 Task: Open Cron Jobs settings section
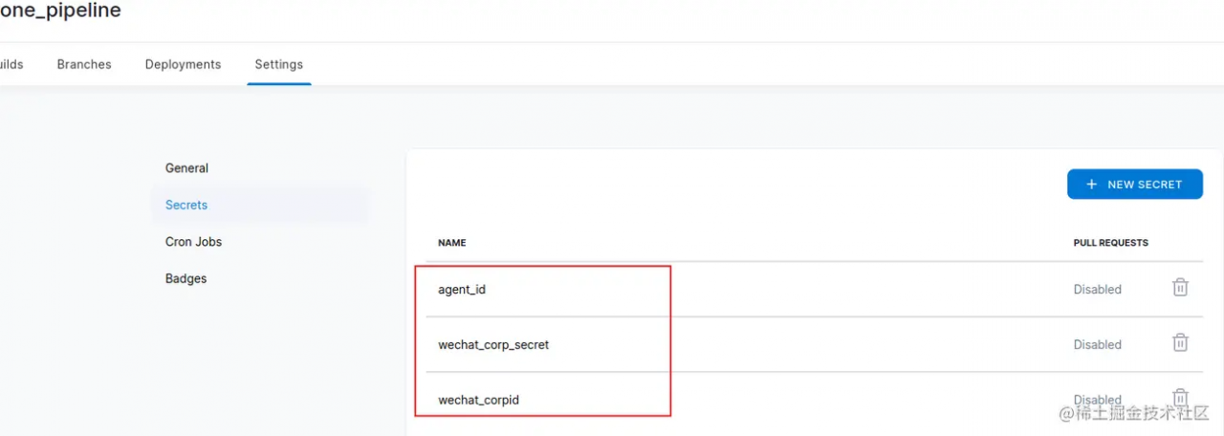(x=193, y=242)
